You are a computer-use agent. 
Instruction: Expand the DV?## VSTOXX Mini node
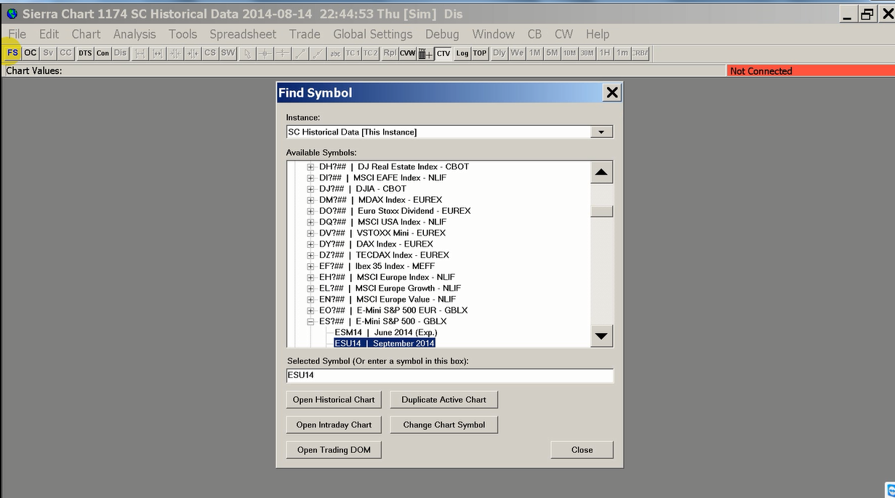(x=311, y=233)
